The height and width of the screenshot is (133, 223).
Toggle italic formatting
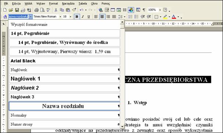click(x=83, y=17)
